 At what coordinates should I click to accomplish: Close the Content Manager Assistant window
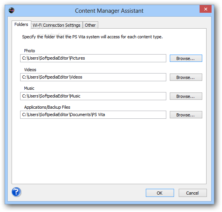coord(205,9)
